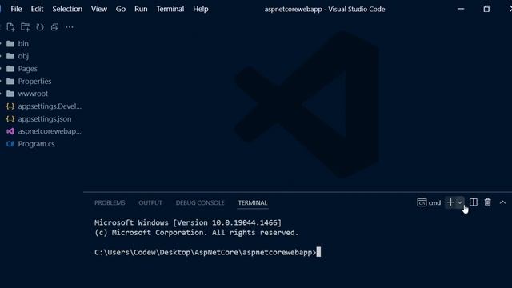Image resolution: width=512 pixels, height=288 pixels.
Task: Minimize the VS Code window
Action: point(461,9)
